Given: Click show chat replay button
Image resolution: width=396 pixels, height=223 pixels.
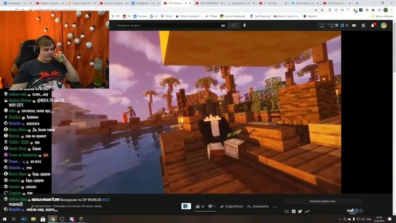Looking at the screenshot, I should pos(322,201).
